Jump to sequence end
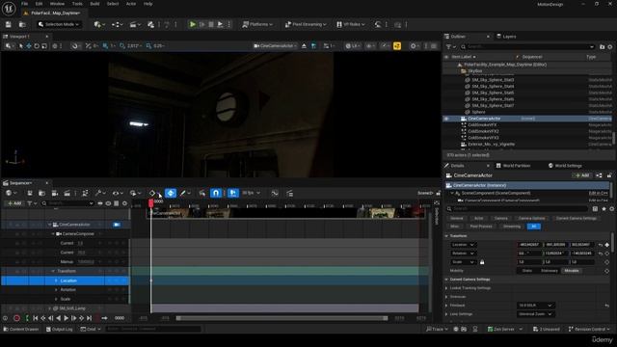Image resolution: width=617 pixels, height=347 pixels. [x=90, y=318]
